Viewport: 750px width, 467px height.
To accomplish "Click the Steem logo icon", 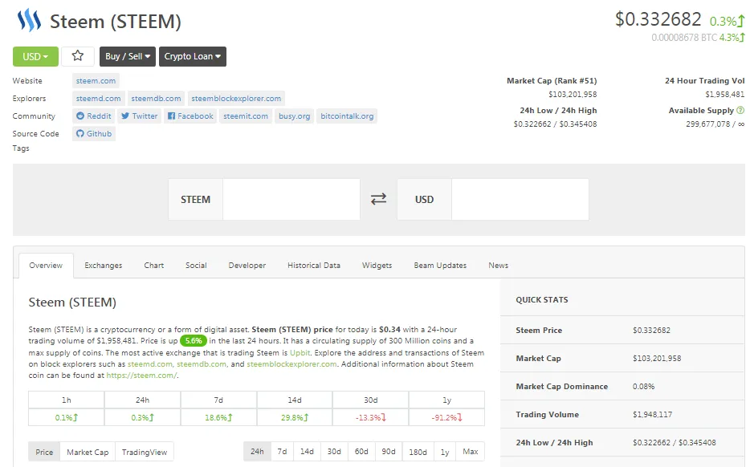I will coord(29,21).
